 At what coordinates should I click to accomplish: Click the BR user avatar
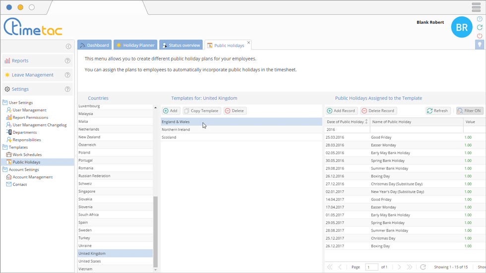click(461, 28)
